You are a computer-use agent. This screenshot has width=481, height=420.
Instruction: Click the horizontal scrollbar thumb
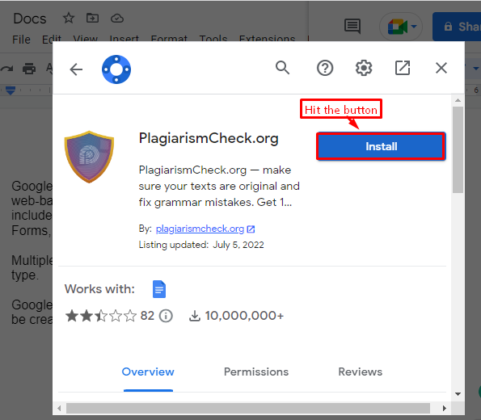pos(248,408)
